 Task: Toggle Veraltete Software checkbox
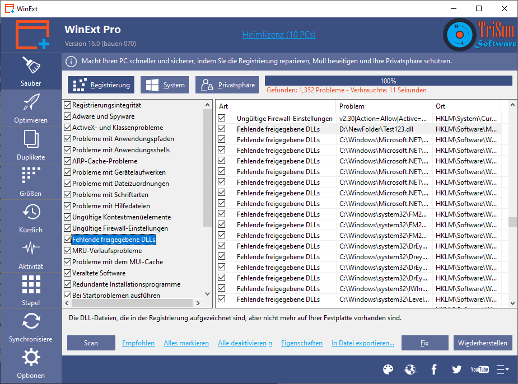[67, 273]
